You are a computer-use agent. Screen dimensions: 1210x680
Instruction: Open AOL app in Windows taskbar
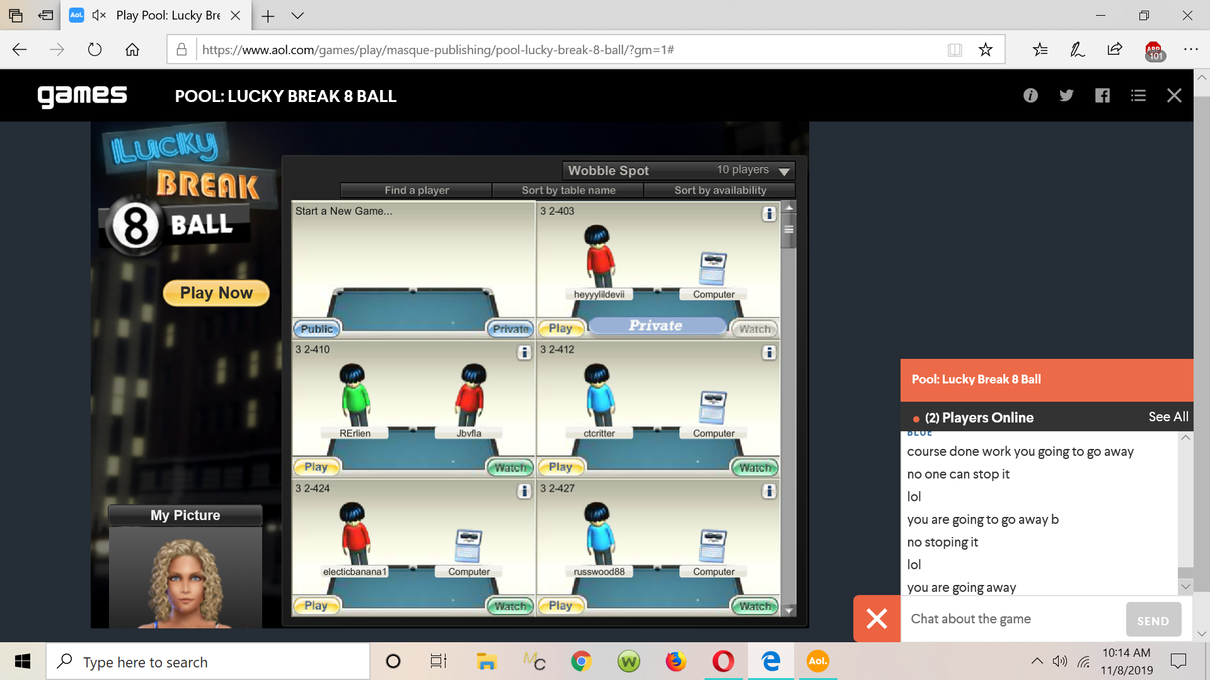[x=817, y=661]
